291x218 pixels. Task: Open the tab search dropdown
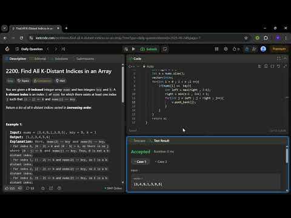tap(4, 28)
